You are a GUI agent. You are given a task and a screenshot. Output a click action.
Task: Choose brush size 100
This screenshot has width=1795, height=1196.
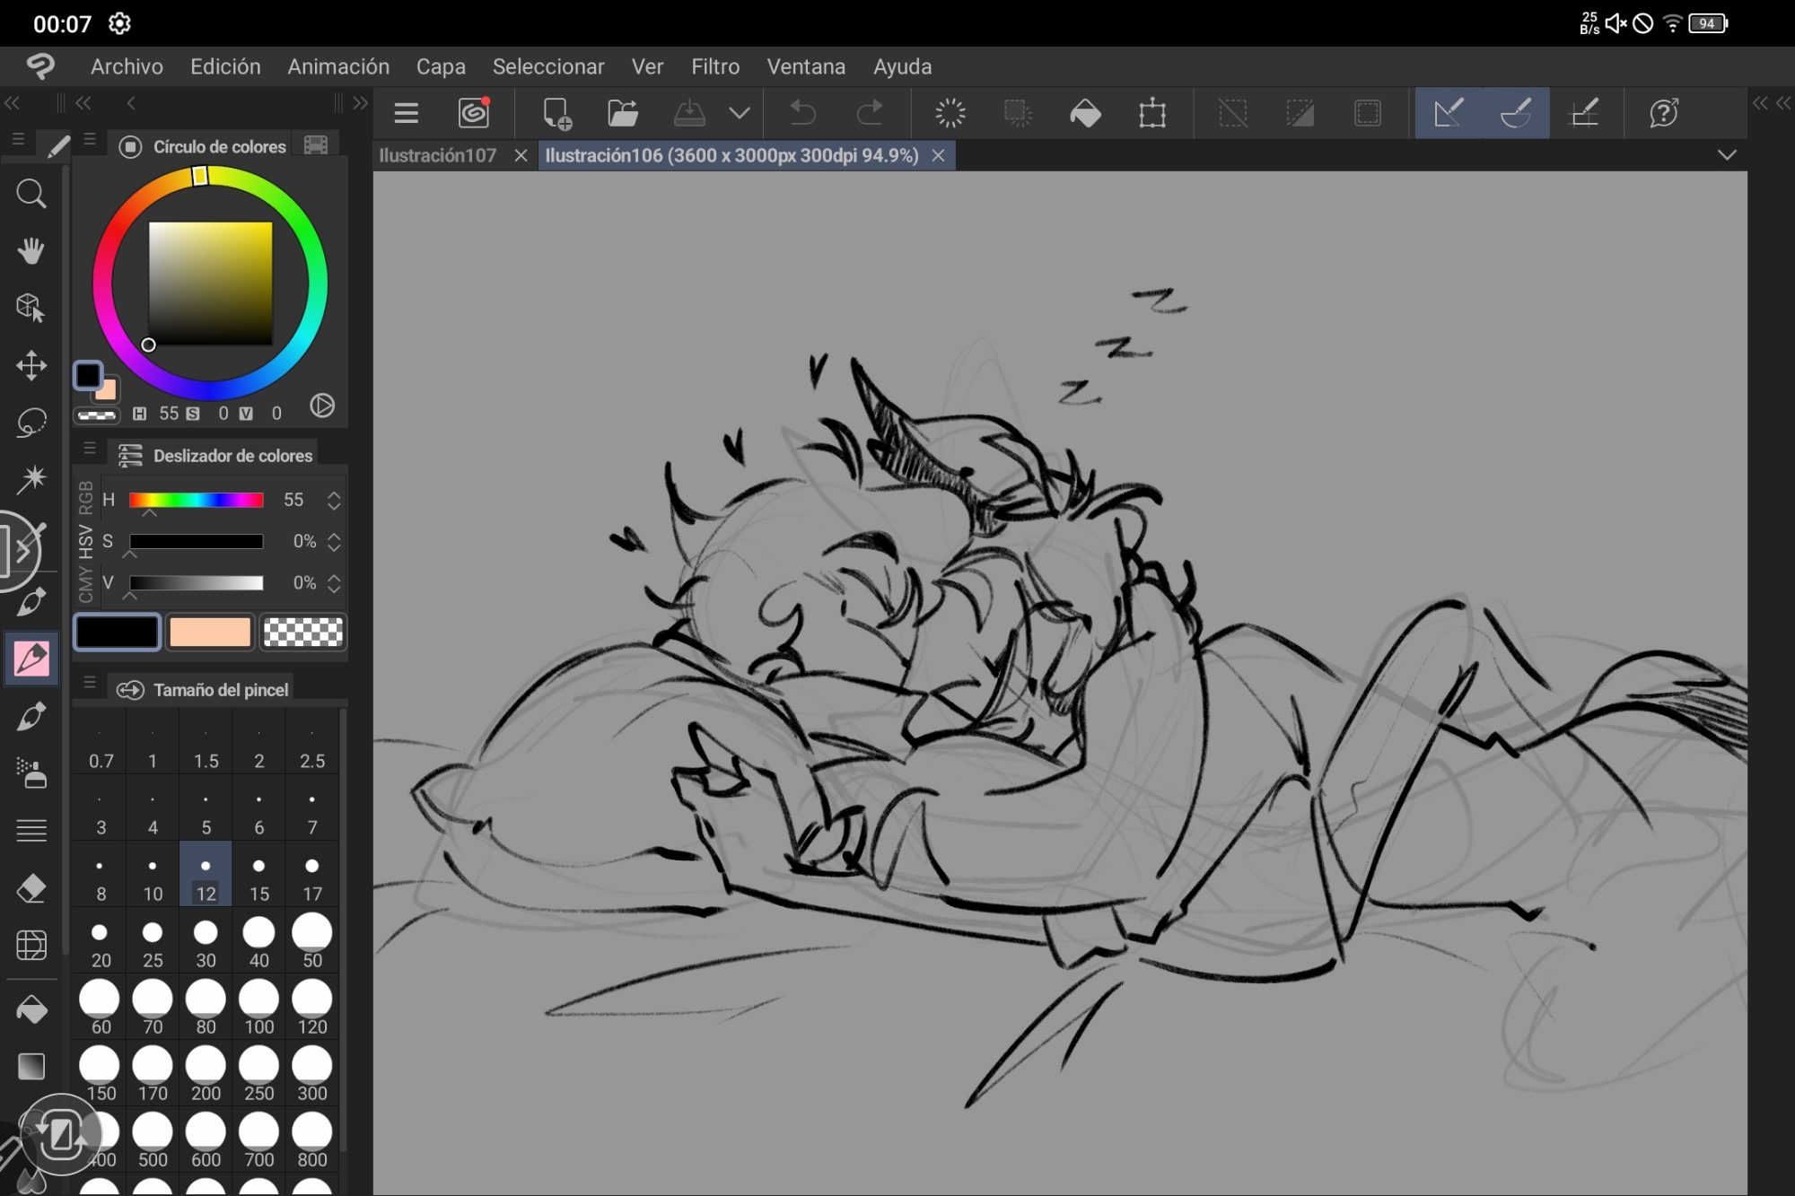click(258, 1009)
